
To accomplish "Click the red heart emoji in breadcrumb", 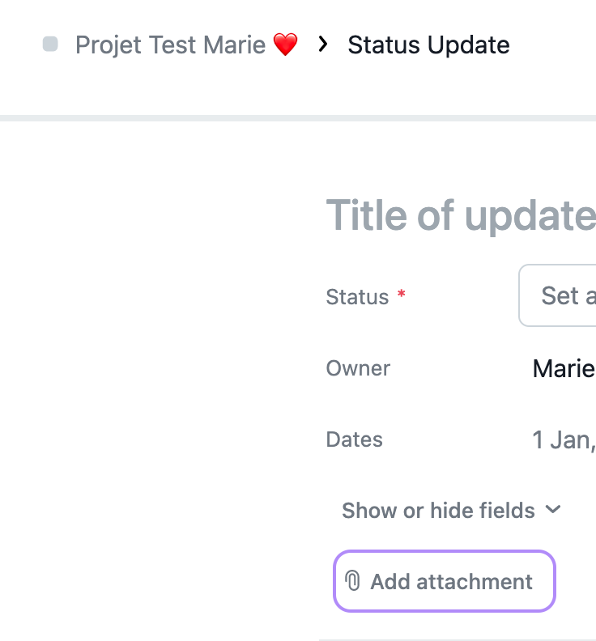I will [285, 45].
